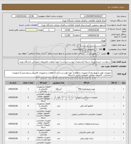Select سیستم و ملزومات ارتباطی داده item
131x144 pixels.
point(86,124)
